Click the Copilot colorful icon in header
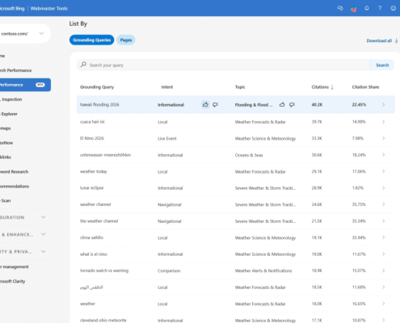This screenshot has height=323, width=400. (x=353, y=9)
